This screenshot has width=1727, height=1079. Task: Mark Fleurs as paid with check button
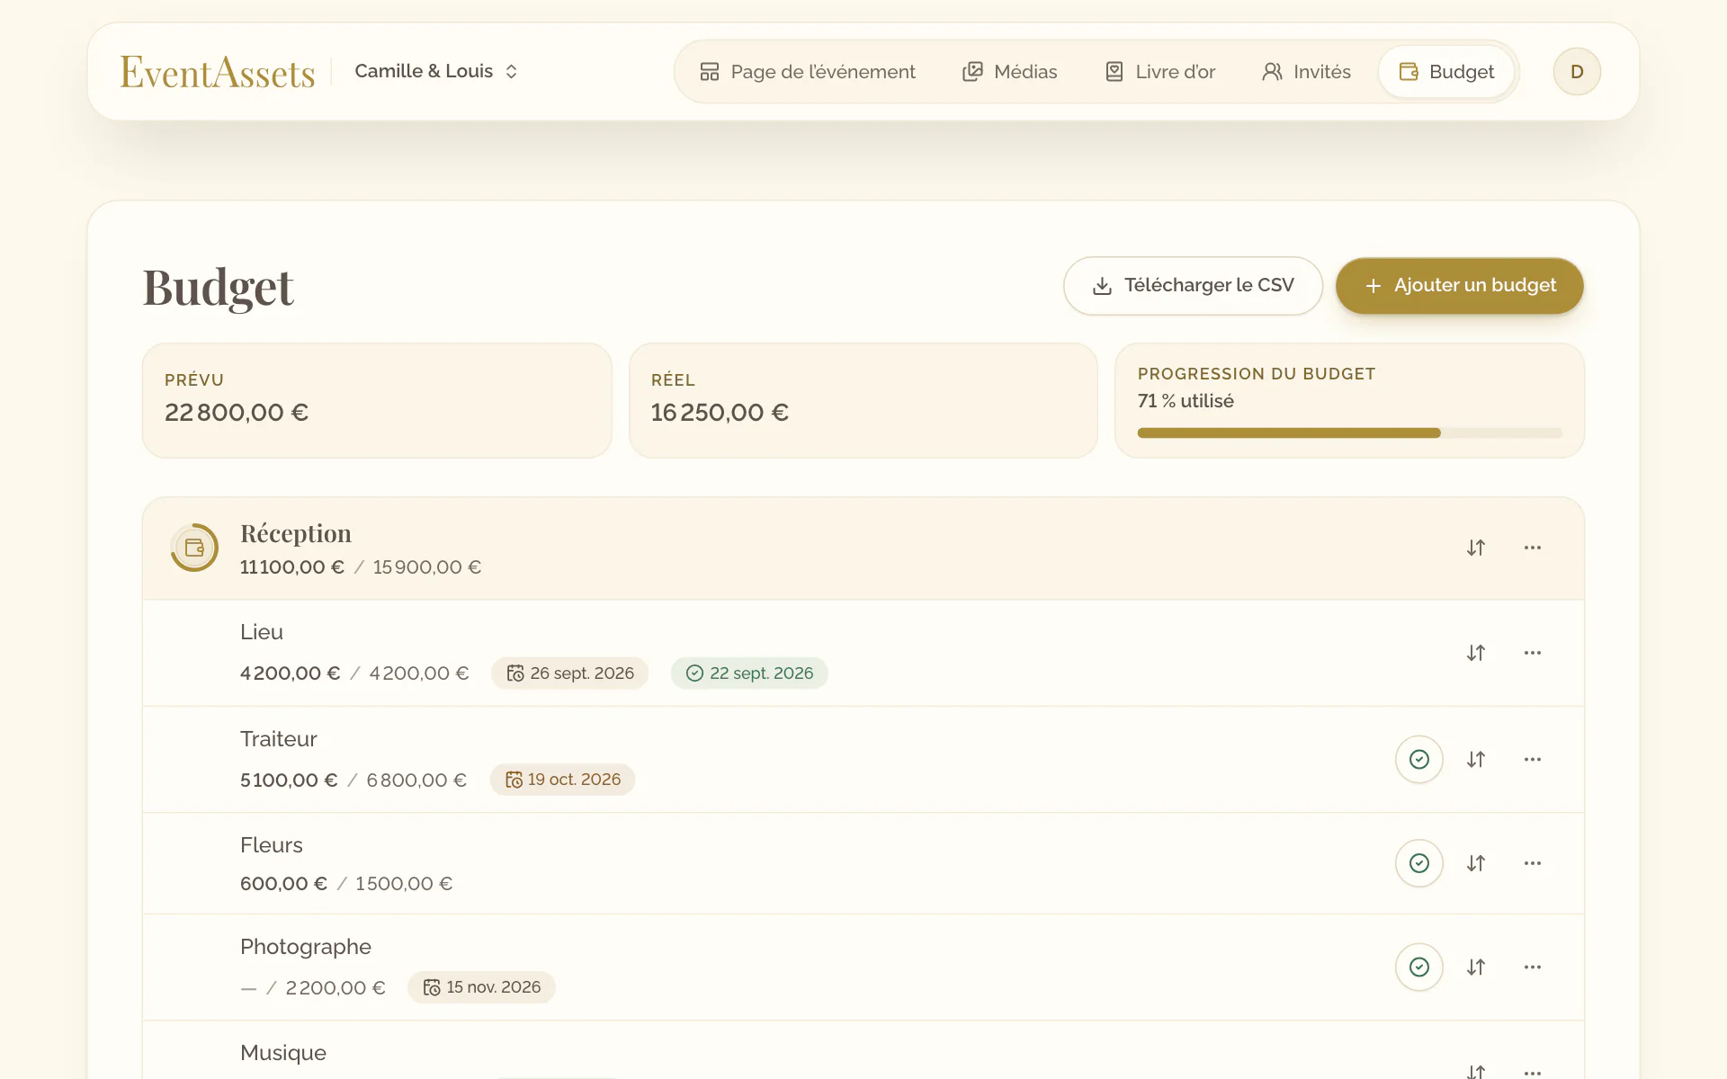[x=1419, y=863]
